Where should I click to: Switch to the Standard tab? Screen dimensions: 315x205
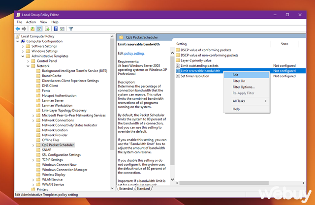coord(143,188)
